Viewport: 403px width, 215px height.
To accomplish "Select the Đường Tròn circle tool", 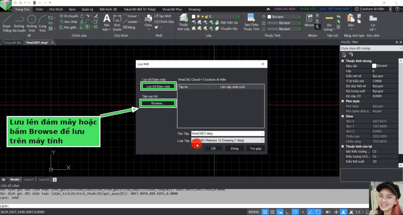I will point(31,23).
